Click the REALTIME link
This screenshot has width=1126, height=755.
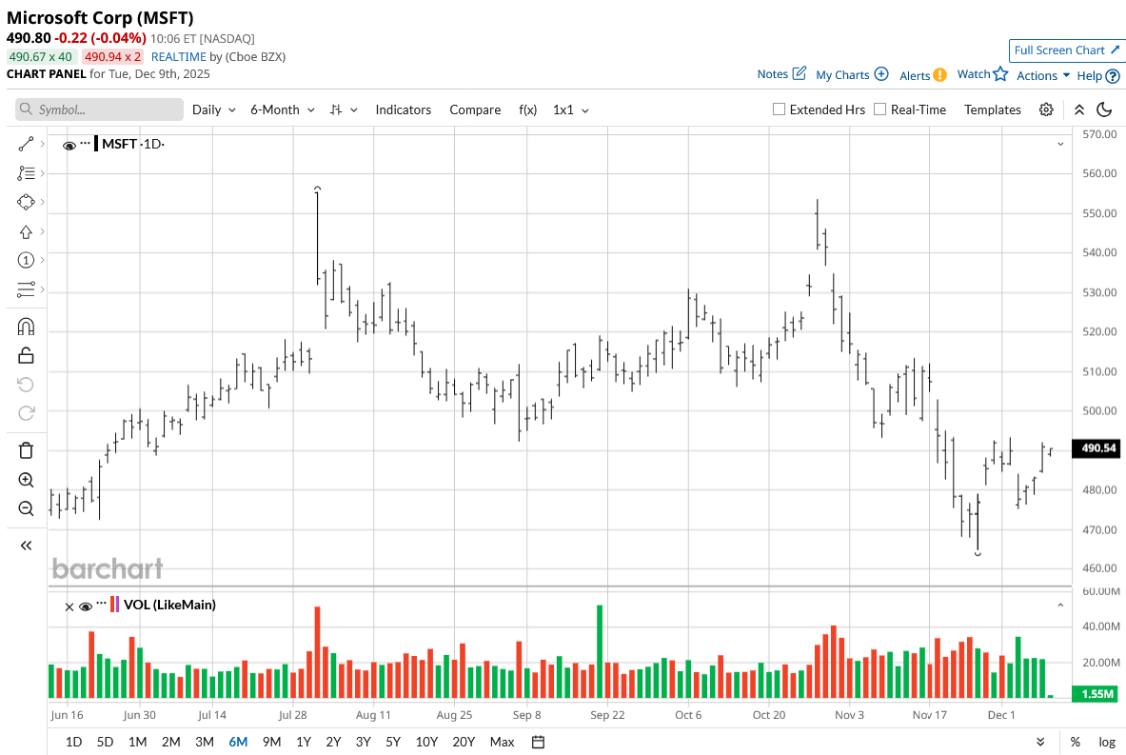point(179,57)
